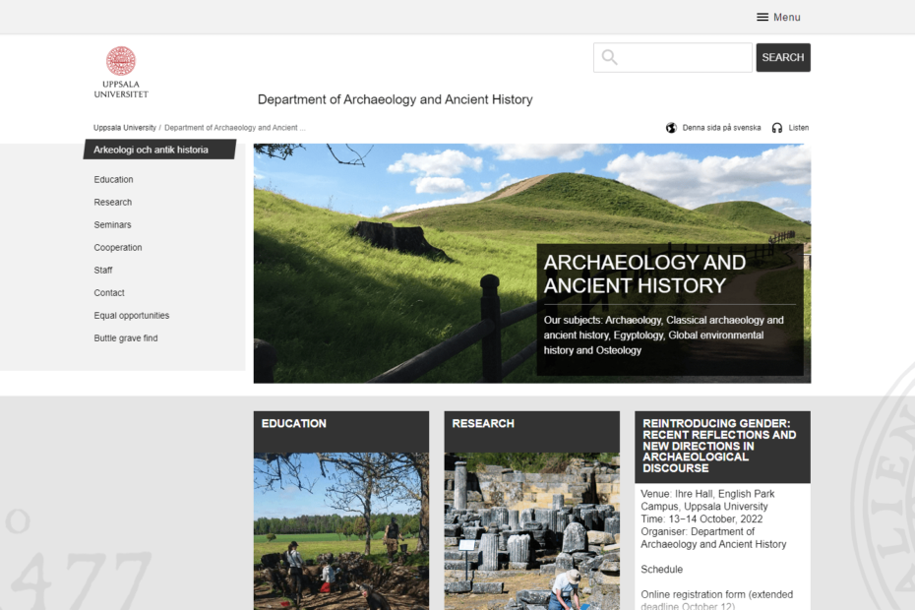The height and width of the screenshot is (610, 915).
Task: Select Research from the sidebar menu
Action: coord(112,202)
